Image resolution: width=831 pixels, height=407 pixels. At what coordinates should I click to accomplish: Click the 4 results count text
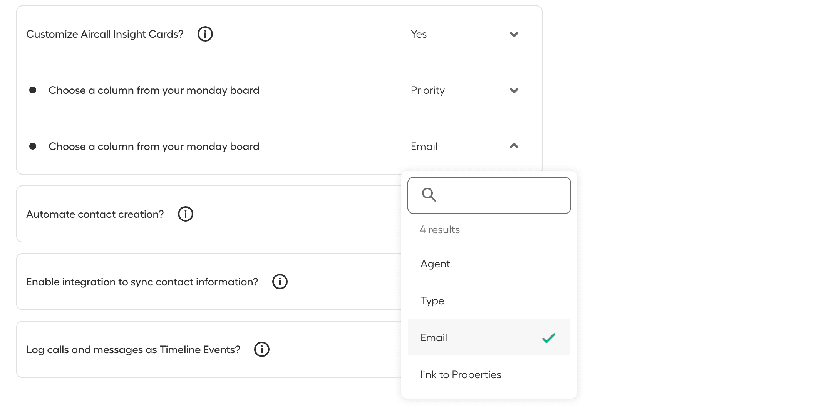pyautogui.click(x=439, y=230)
